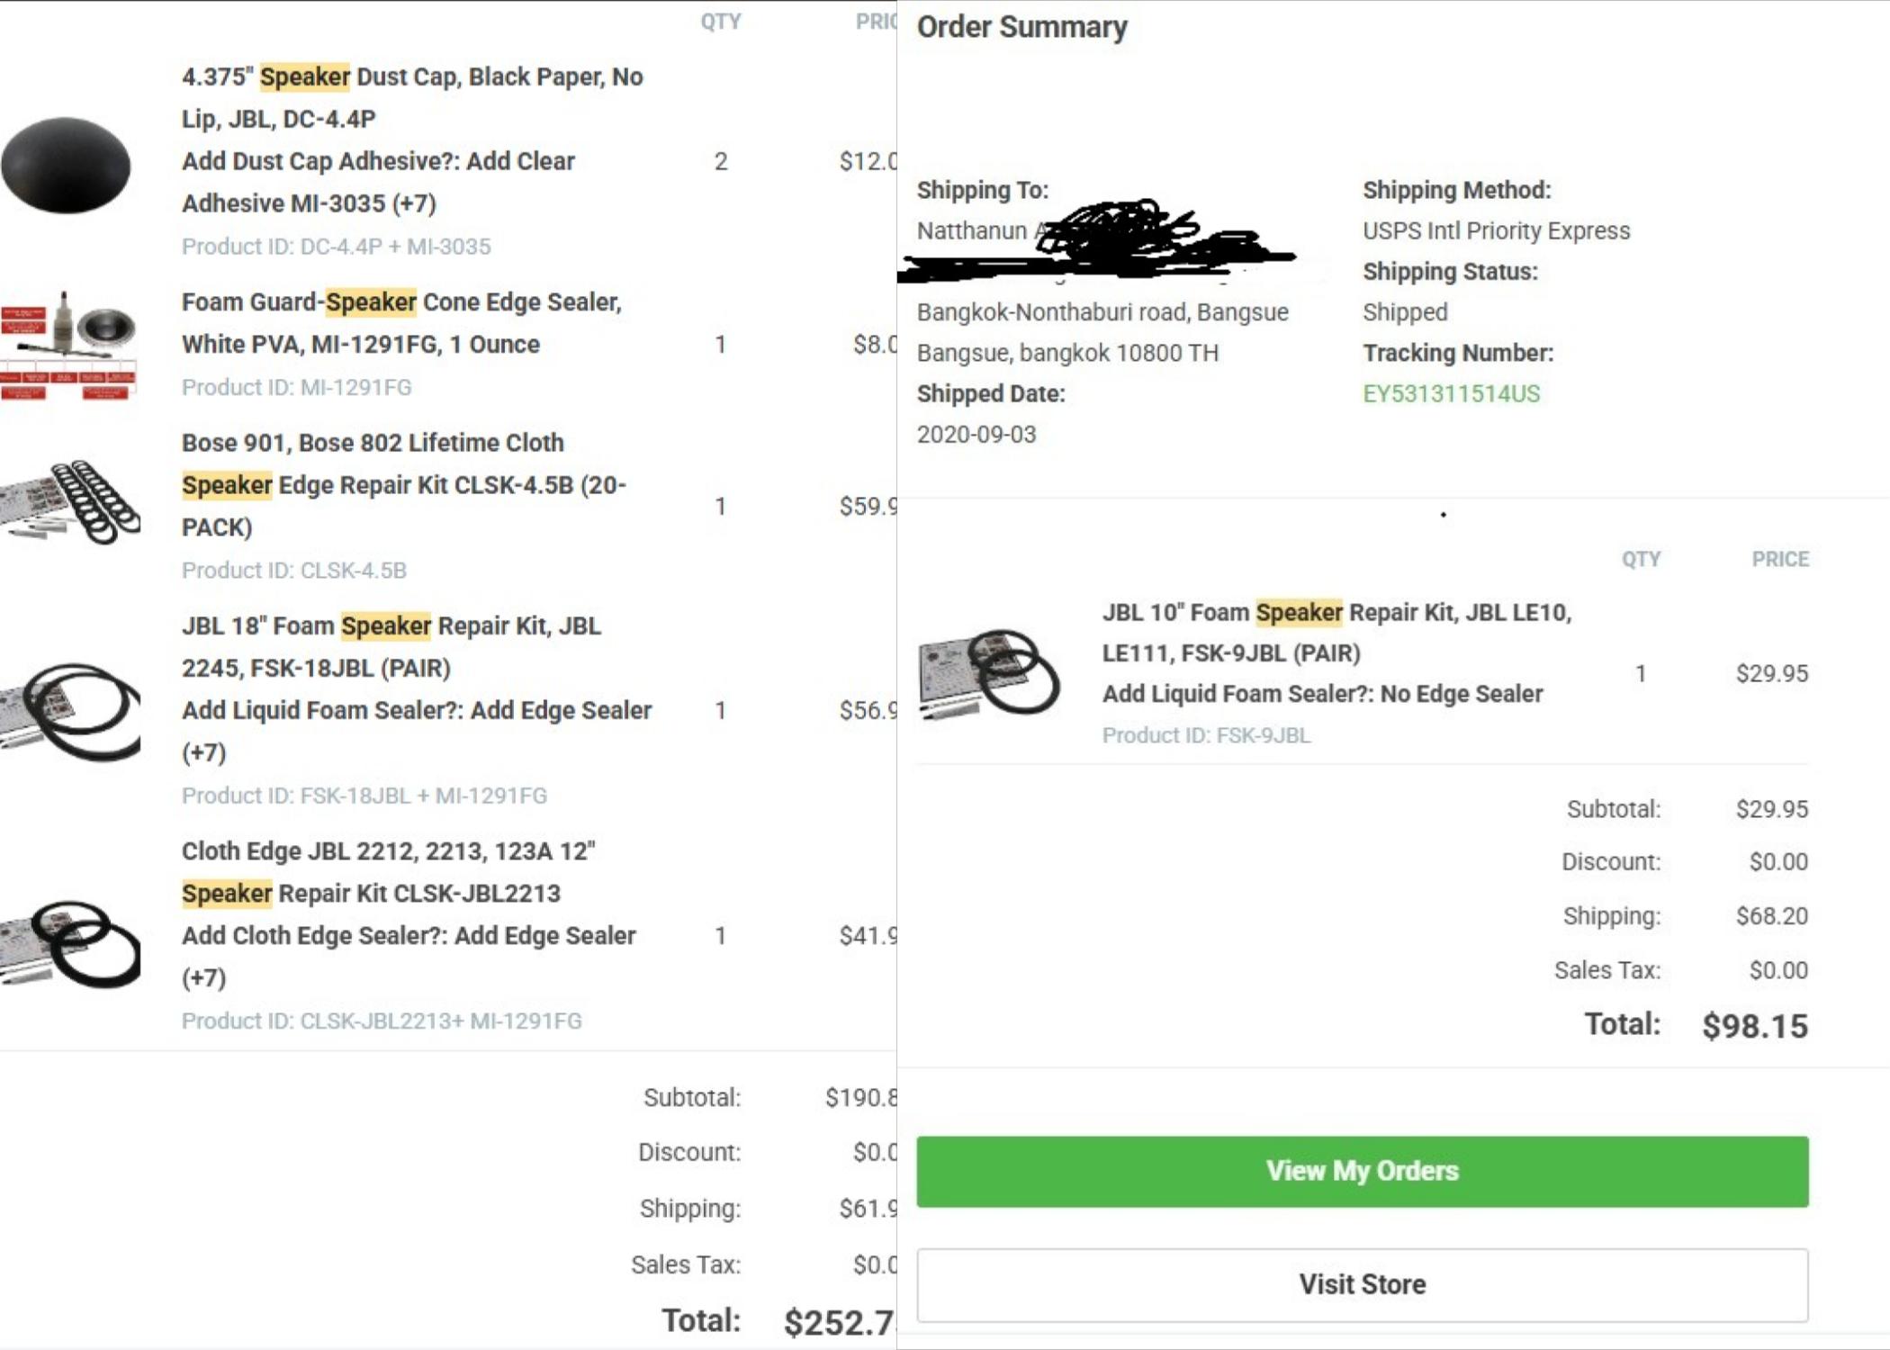Click Product ID FSK-9JBL text
The width and height of the screenshot is (1890, 1350).
pos(1206,735)
